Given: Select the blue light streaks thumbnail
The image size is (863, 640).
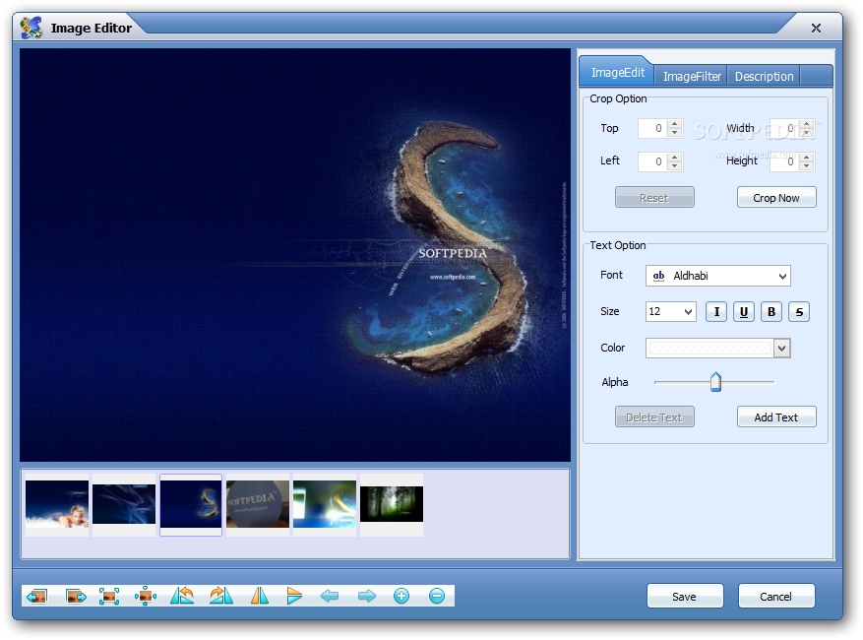Looking at the screenshot, I should click(x=124, y=504).
